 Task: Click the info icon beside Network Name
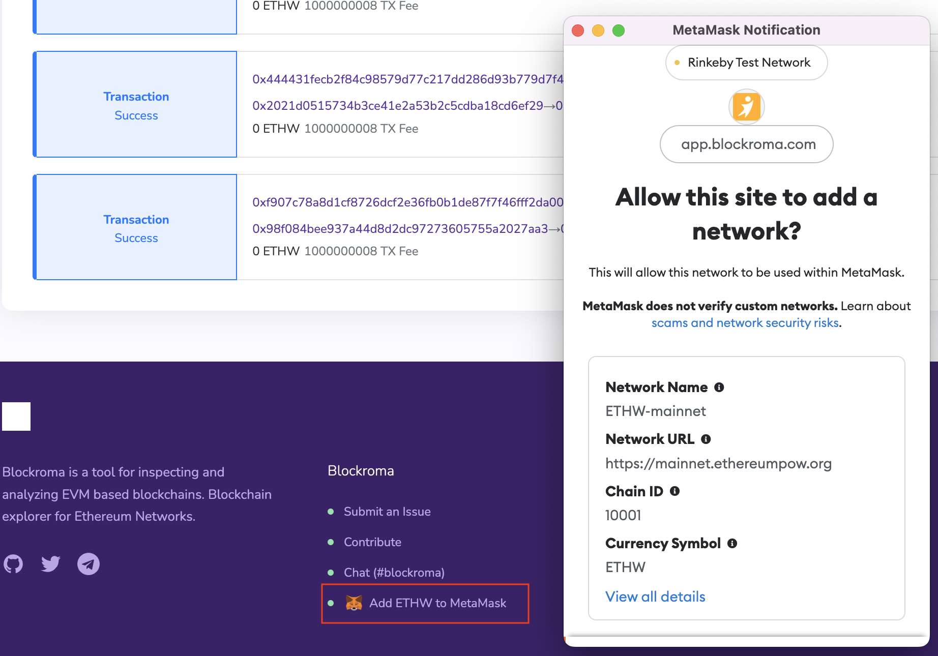719,387
